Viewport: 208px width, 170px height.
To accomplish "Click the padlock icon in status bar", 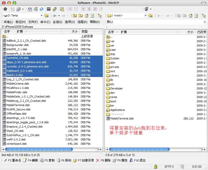I will pos(156,166).
